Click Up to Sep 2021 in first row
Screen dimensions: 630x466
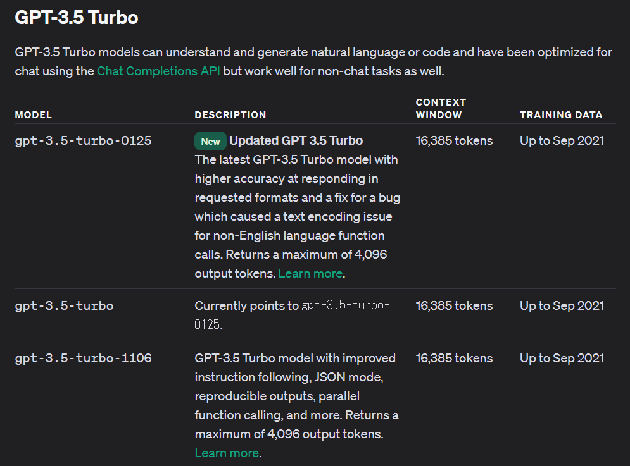(x=562, y=140)
